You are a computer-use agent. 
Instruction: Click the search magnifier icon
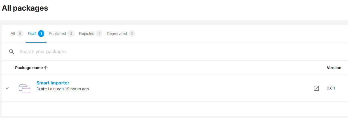pyautogui.click(x=11, y=52)
